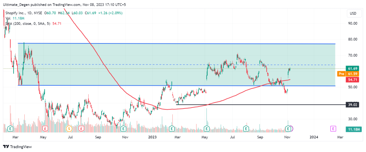
Task: Click the green earnings marker above Nov 2023
Action: pos(289,128)
